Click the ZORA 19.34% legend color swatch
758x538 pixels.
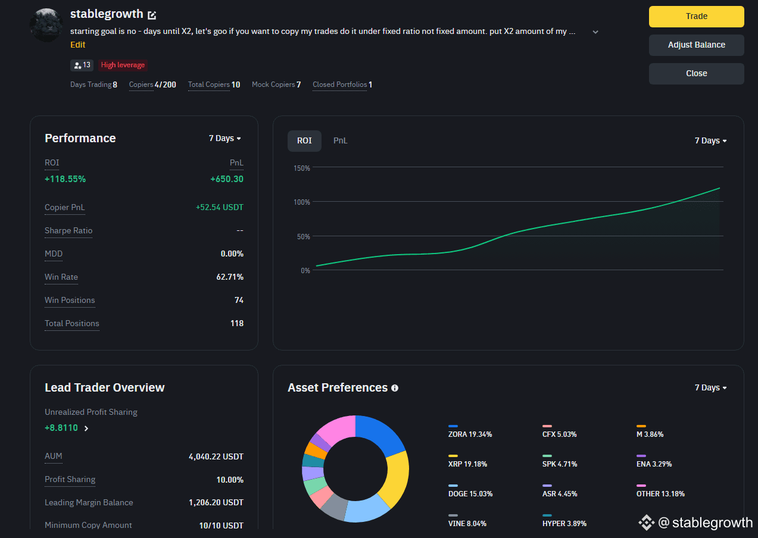(453, 426)
